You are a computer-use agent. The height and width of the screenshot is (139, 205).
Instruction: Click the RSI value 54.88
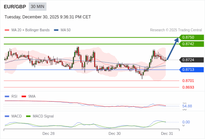click(187, 106)
